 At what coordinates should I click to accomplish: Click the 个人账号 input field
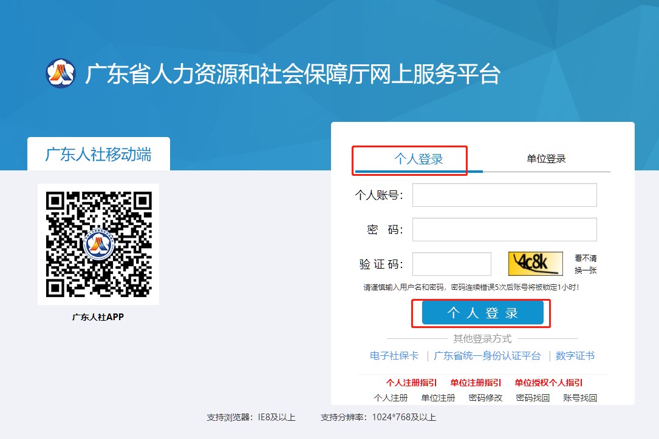pyautogui.click(x=504, y=195)
